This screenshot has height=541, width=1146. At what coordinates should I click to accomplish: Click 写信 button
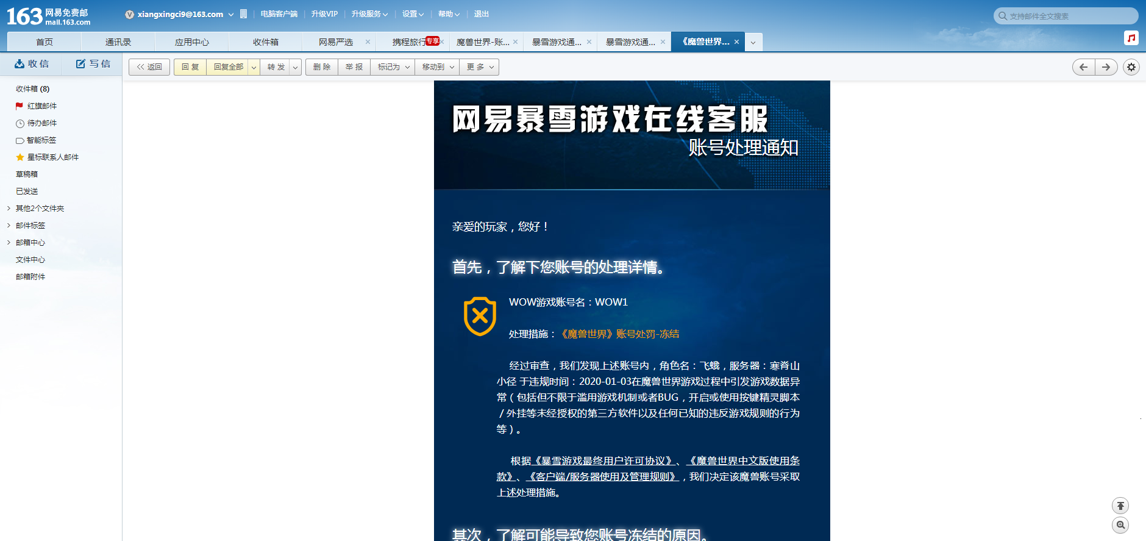coord(93,64)
